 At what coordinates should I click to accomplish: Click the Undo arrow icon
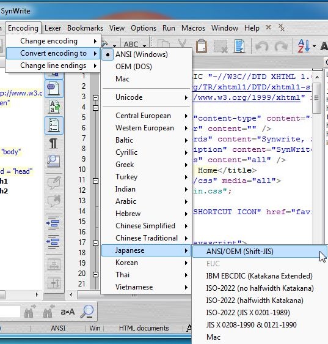[262, 46]
